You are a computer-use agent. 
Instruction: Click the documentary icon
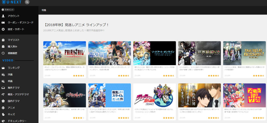(3, 121)
